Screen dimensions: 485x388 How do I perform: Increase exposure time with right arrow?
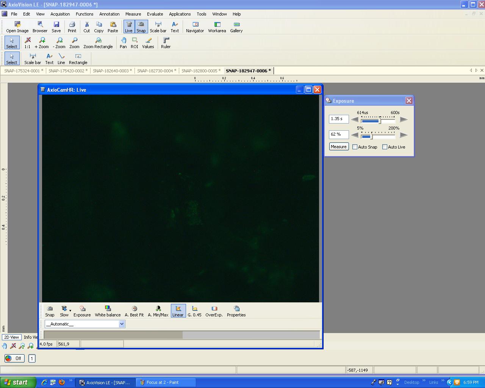[x=404, y=119]
